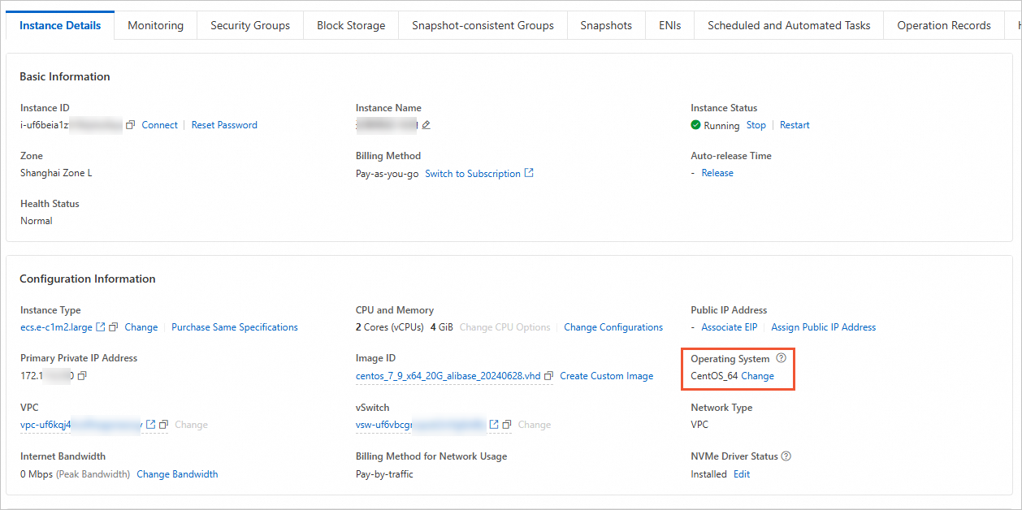1022x510 pixels.
Task: Click Reset Password link
Action: pos(224,125)
